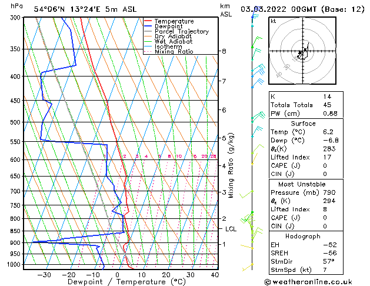The image size is (370, 286).
Task: Click the 1 km altitude axis label
Action: [224, 244]
